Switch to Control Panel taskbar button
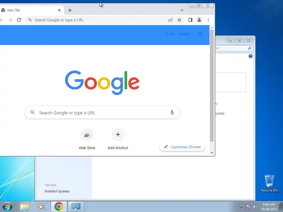The image size is (283, 212). (76, 206)
